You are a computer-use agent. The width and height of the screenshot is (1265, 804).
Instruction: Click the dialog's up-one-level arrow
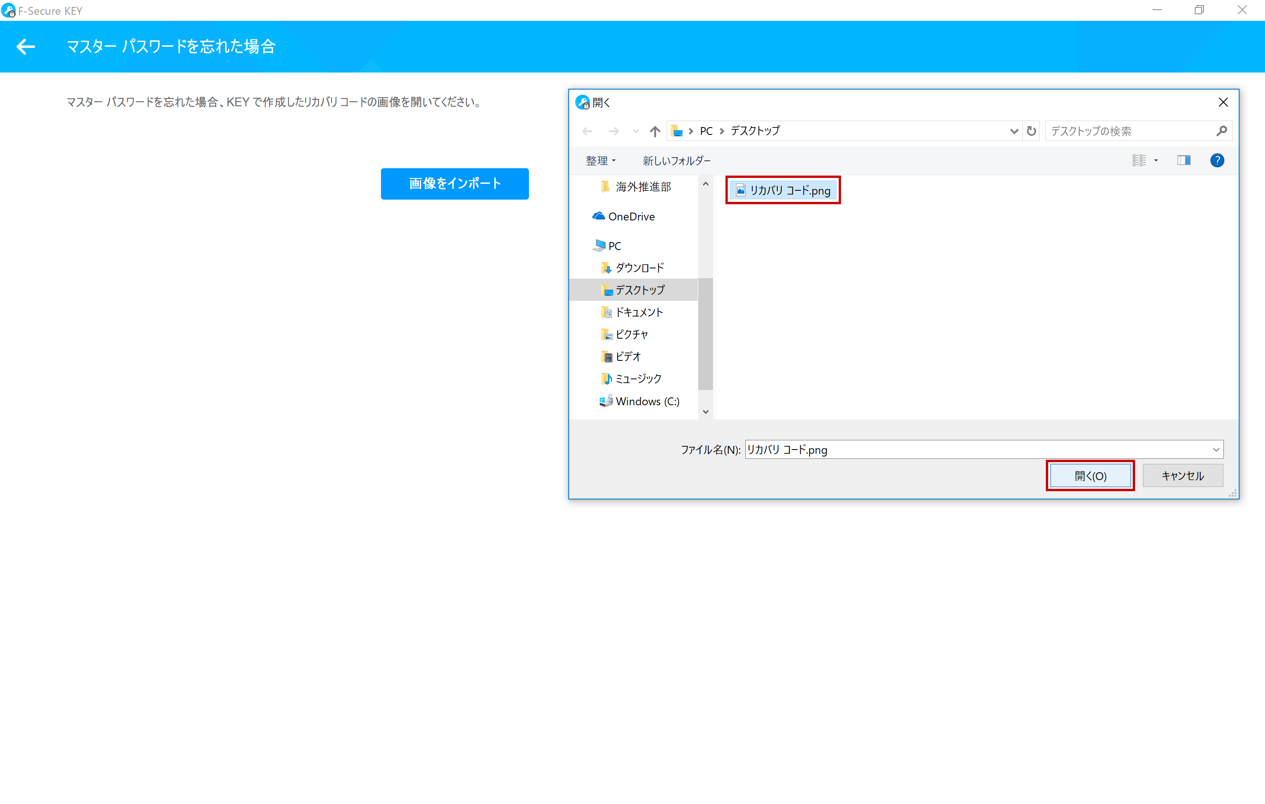[655, 131]
